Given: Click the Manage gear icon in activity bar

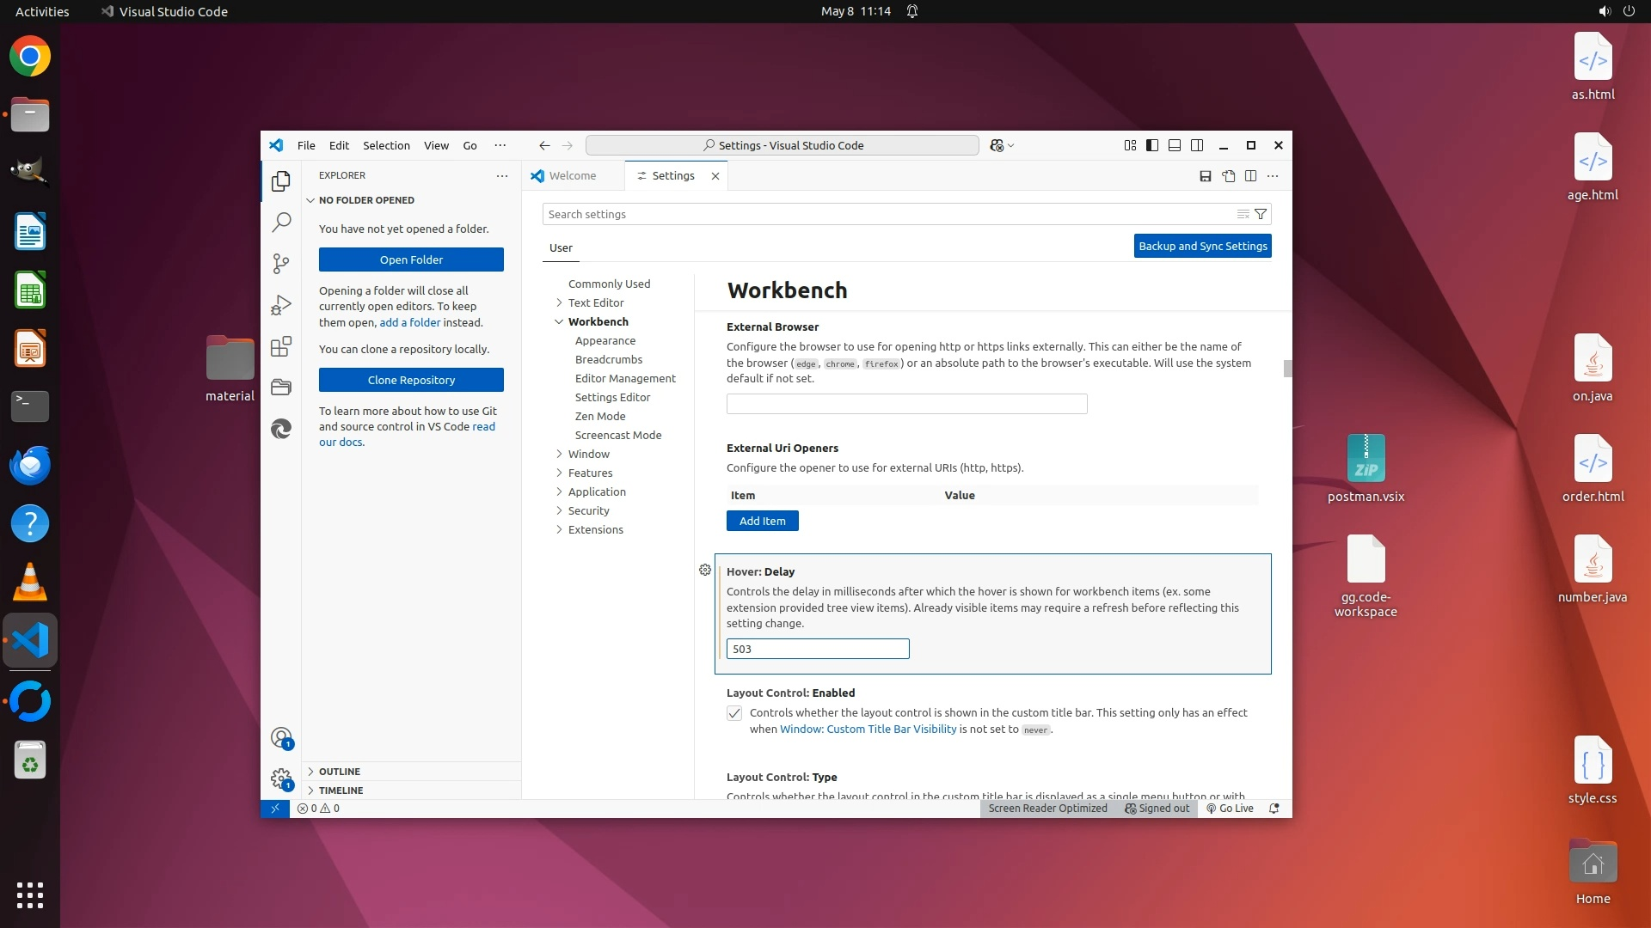Looking at the screenshot, I should pyautogui.click(x=281, y=778).
